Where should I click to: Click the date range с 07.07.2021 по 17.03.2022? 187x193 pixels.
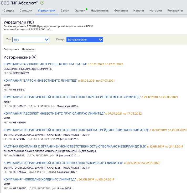point(124,114)
